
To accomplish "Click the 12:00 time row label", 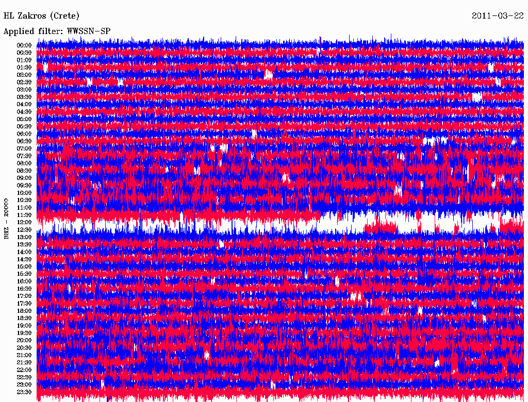I will (24, 223).
